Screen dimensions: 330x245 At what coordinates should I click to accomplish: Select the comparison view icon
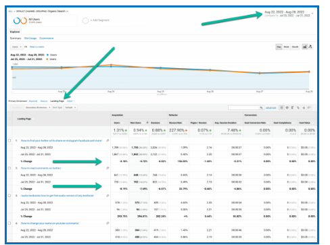pyautogui.click(x=298, y=108)
